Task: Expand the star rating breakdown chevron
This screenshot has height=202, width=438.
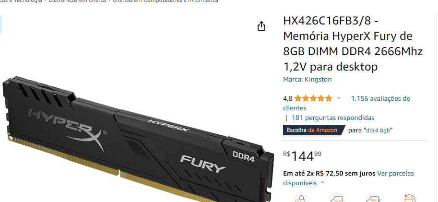Action: click(x=339, y=98)
